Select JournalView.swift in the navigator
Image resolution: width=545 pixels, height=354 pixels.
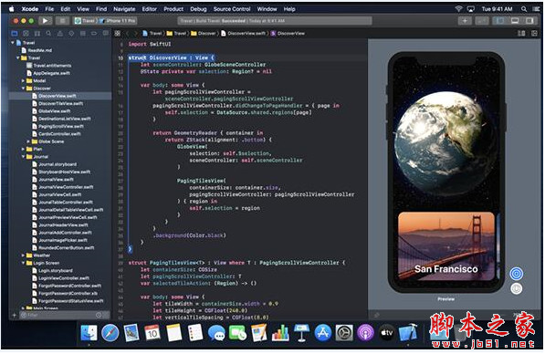56,179
